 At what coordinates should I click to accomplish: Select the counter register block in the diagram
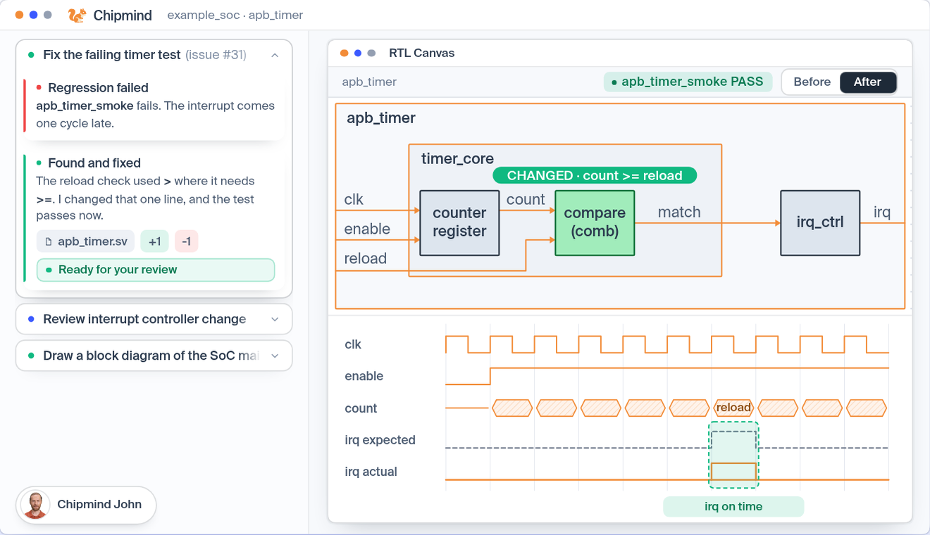(x=459, y=222)
